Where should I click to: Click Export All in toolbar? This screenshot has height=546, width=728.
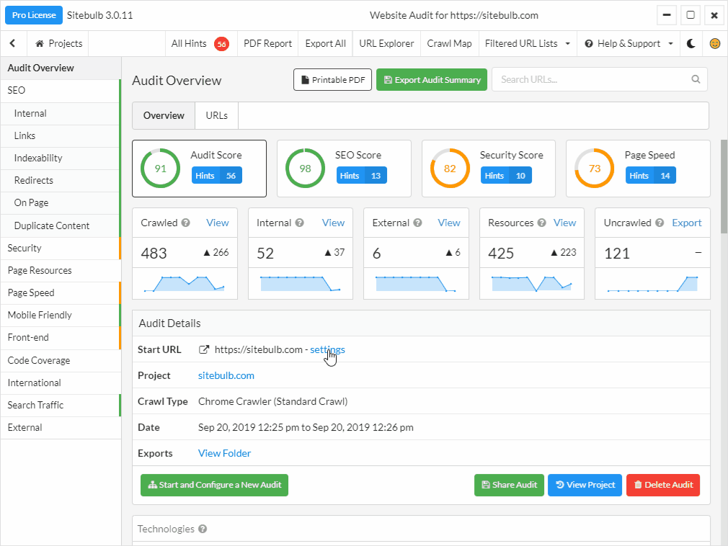click(x=326, y=44)
